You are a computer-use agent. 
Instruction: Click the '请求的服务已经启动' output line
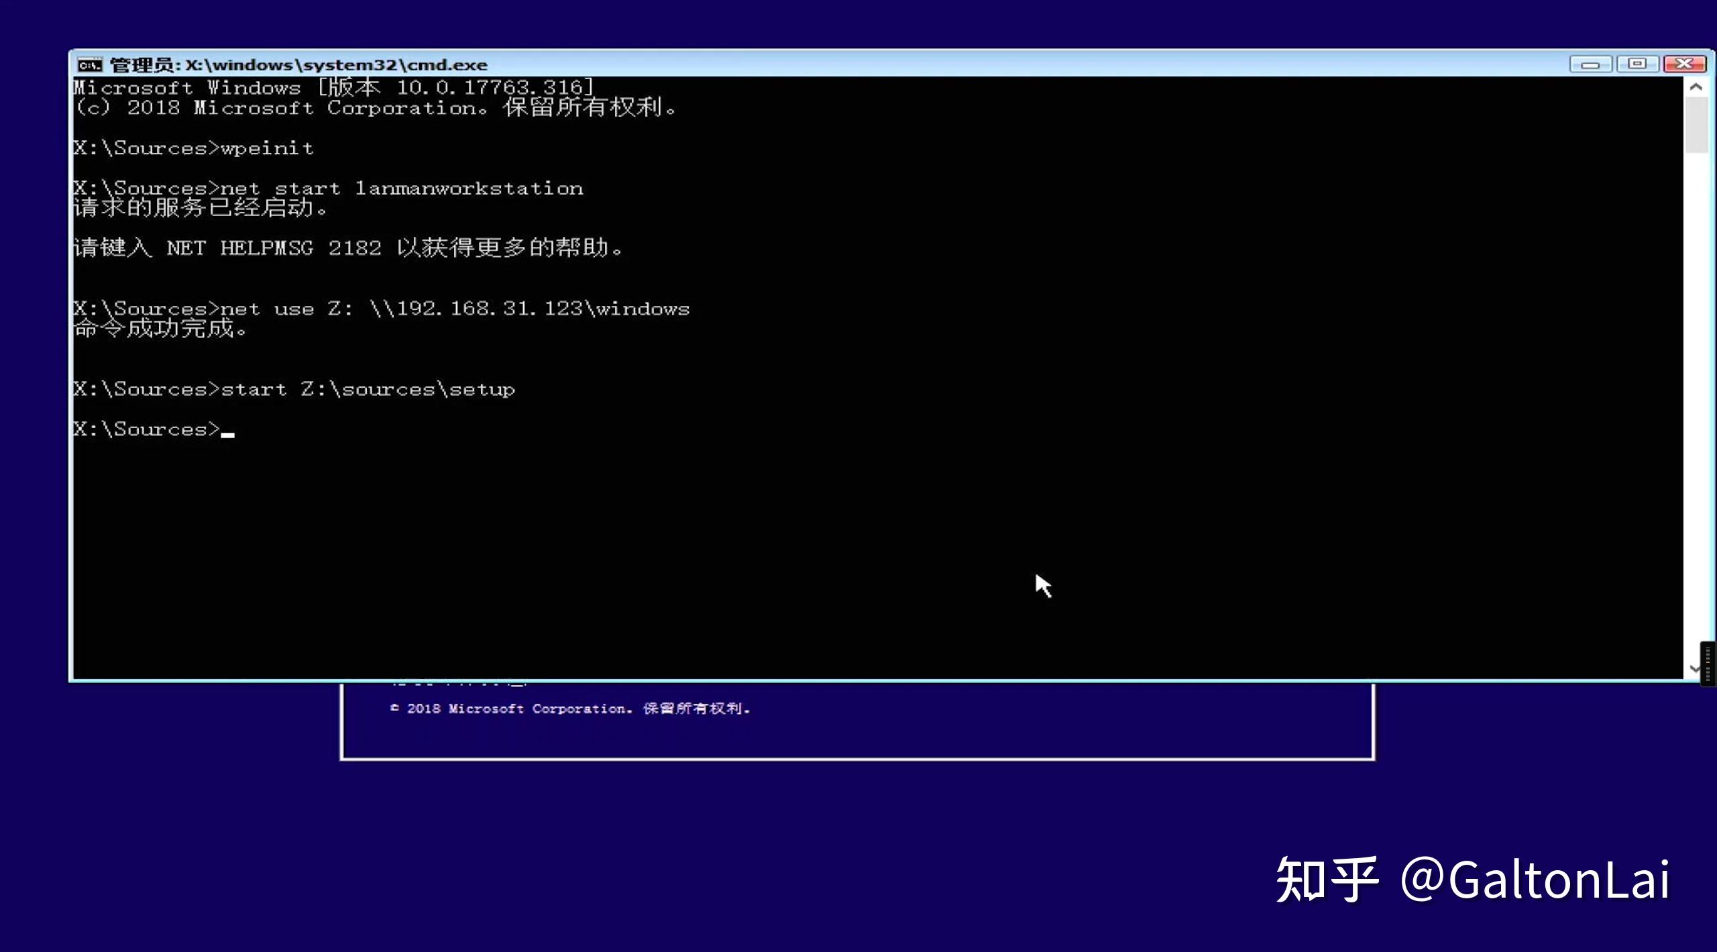(x=201, y=208)
